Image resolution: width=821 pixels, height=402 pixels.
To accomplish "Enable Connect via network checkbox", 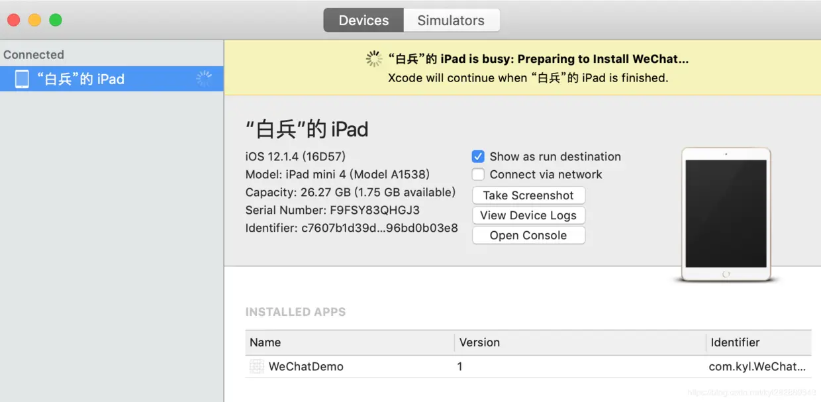I will click(478, 175).
